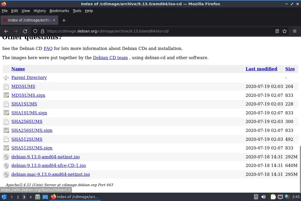Follow the FAQ link
301x201 pixels.
[48, 48]
